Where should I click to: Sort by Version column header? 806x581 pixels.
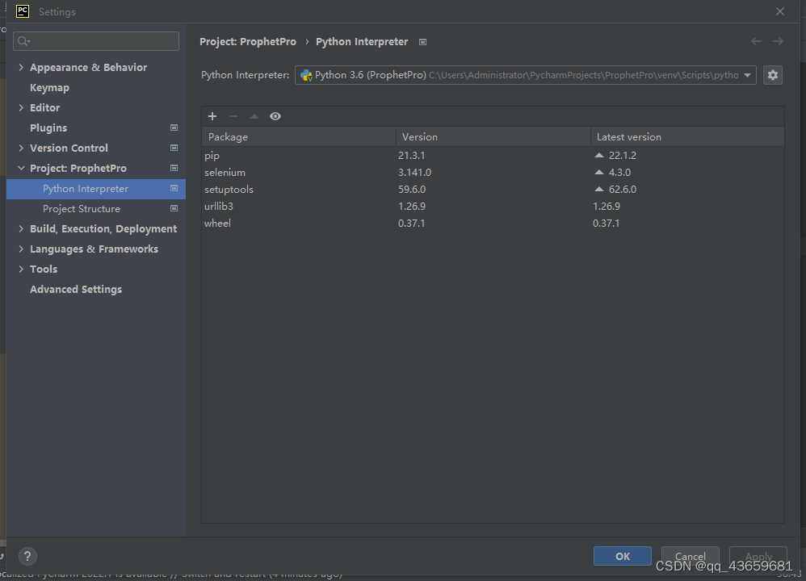click(493, 136)
